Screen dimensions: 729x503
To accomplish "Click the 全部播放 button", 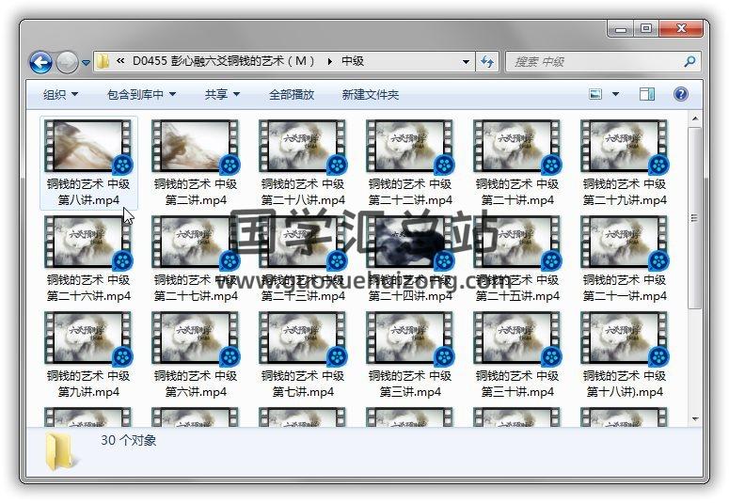I will pos(292,95).
